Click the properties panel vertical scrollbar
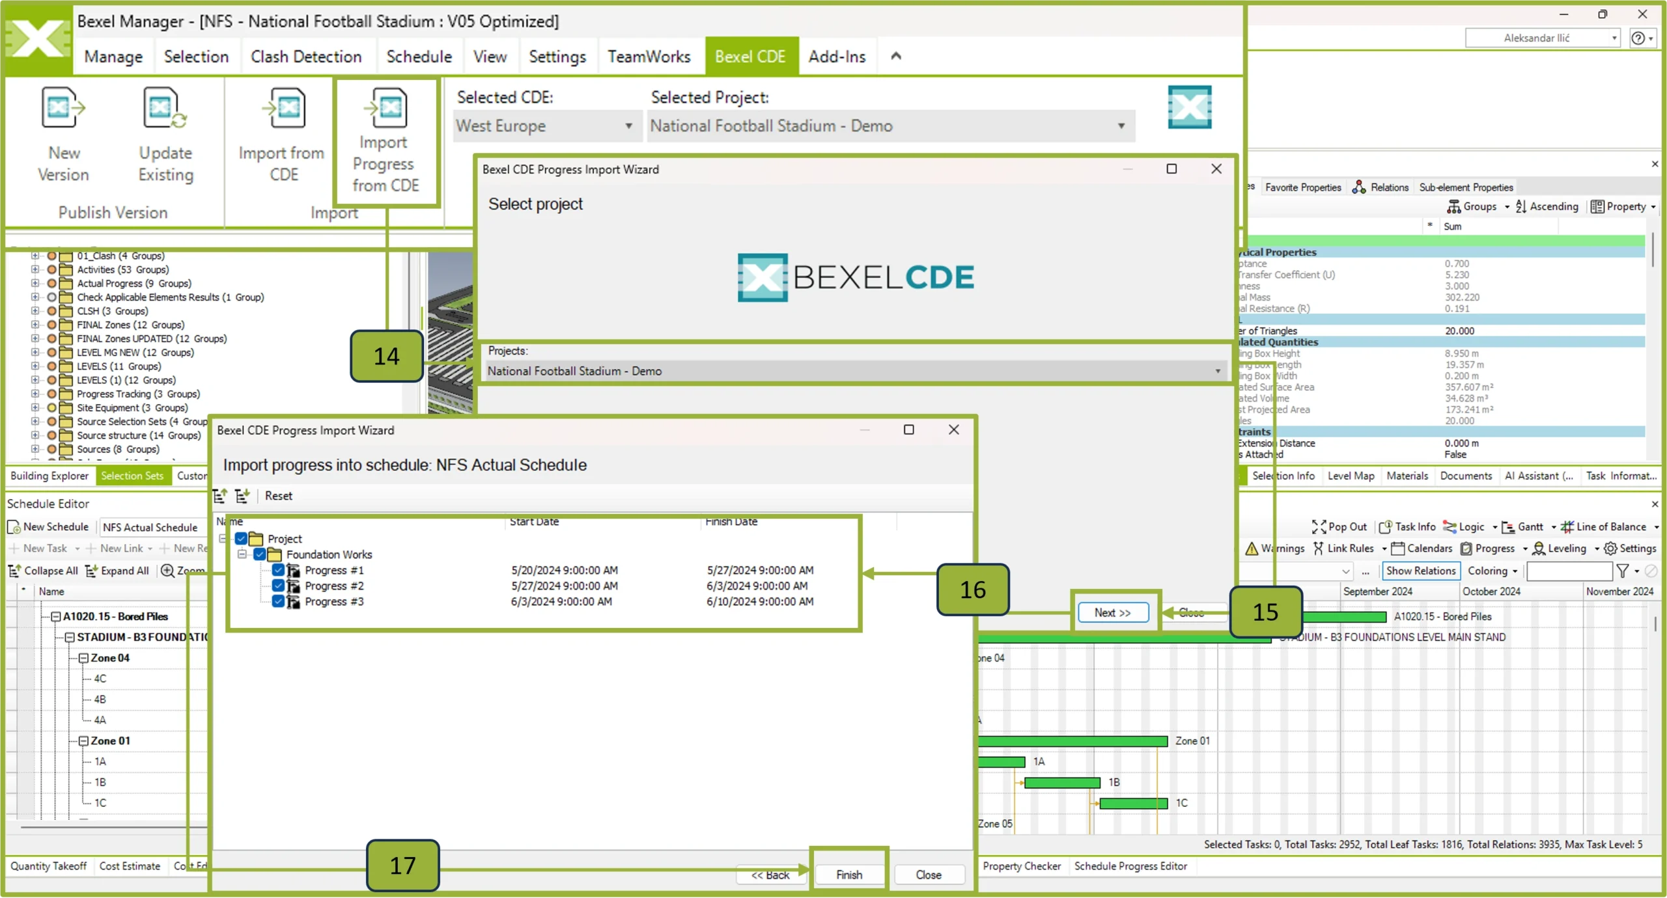Image resolution: width=1667 pixels, height=898 pixels. (1653, 250)
